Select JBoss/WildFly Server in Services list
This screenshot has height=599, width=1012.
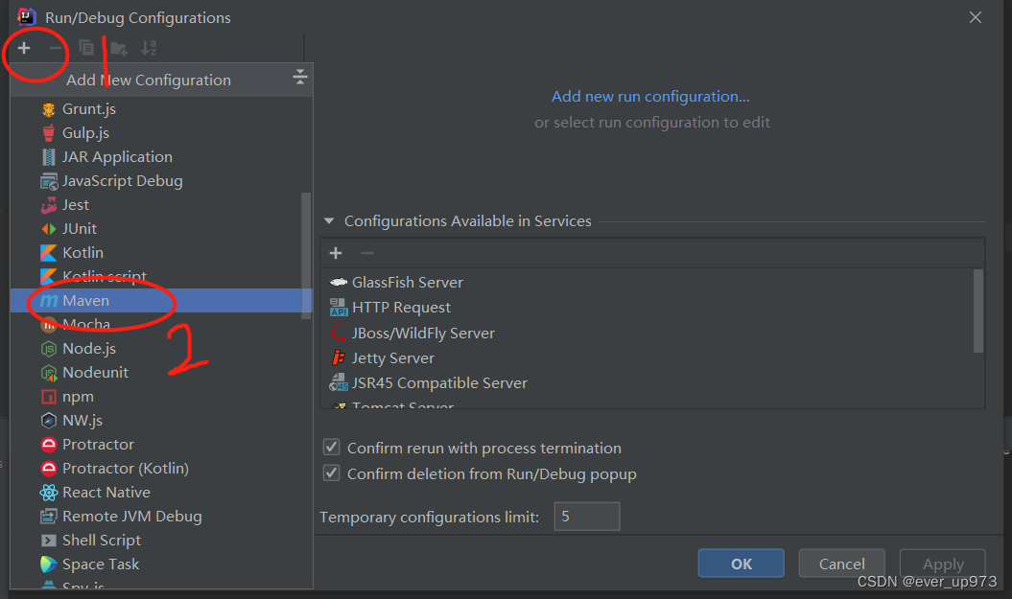tap(647, 333)
